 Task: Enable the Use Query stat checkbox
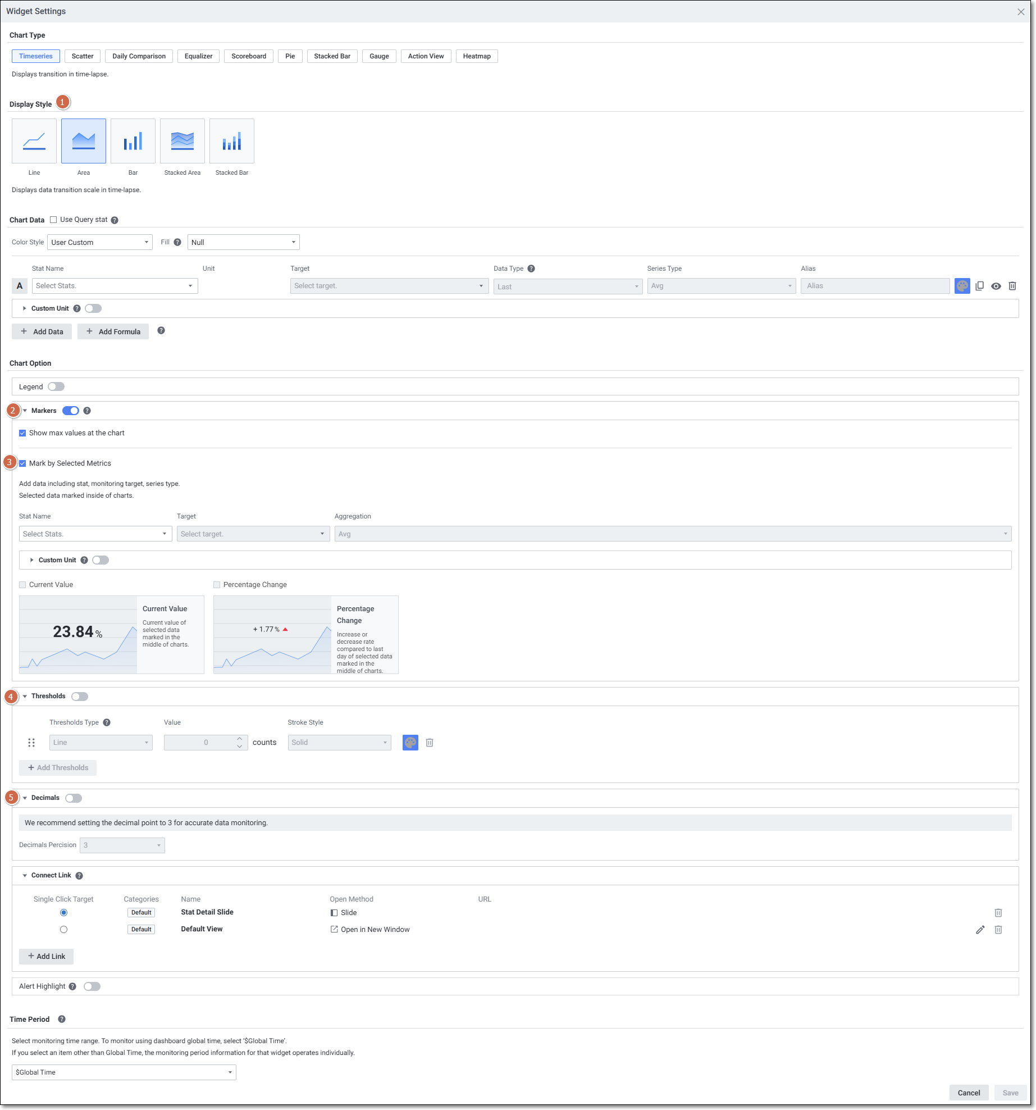click(53, 220)
